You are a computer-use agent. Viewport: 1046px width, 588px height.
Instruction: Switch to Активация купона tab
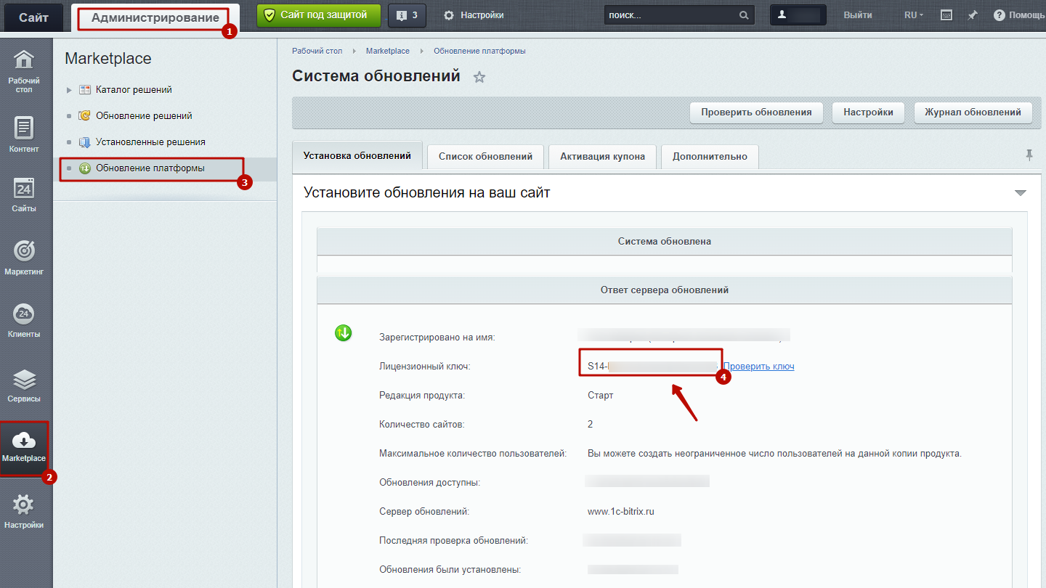[602, 156]
